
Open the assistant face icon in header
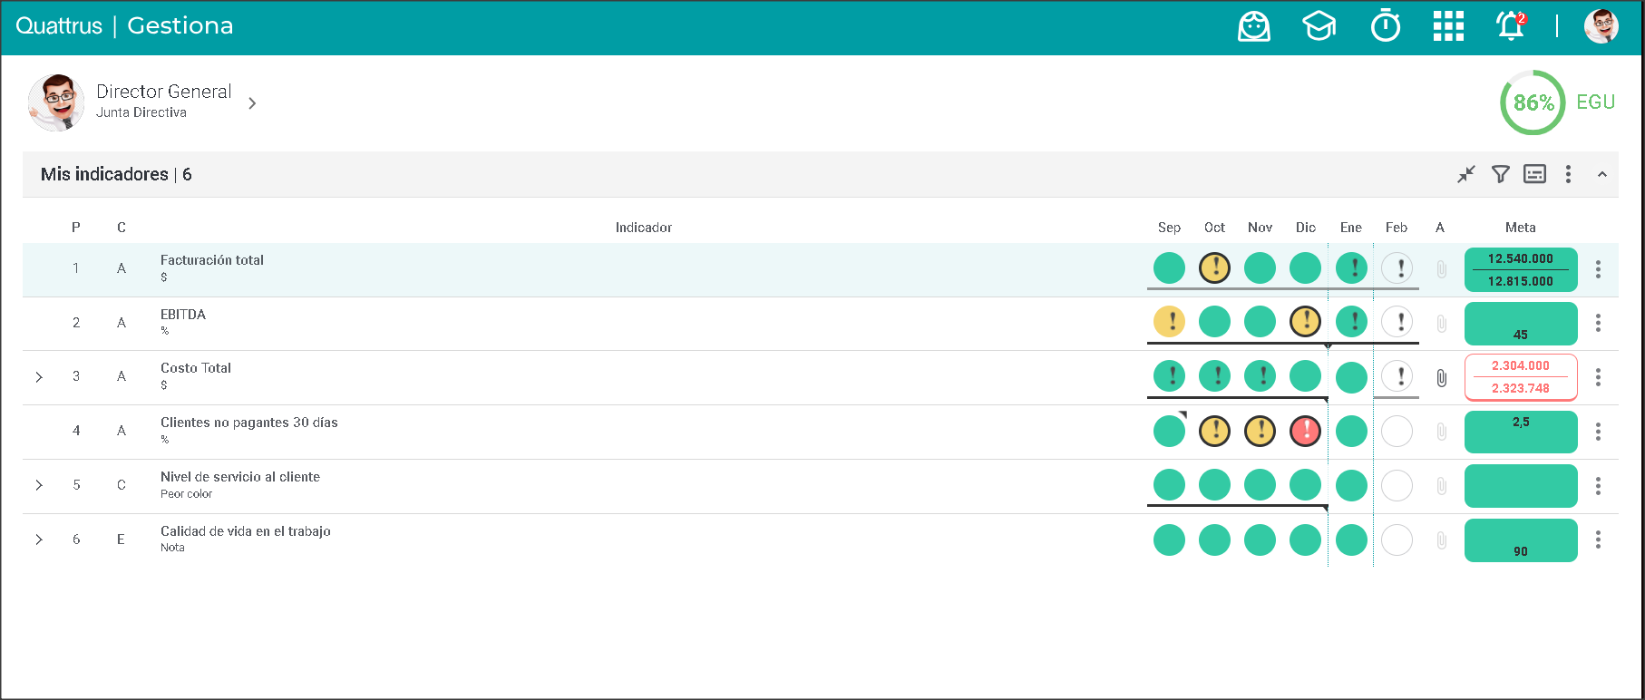click(1254, 26)
